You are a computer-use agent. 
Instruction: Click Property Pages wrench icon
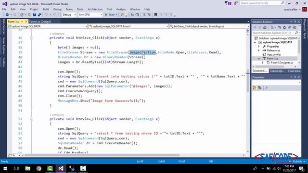pyautogui.click(x=266, y=88)
